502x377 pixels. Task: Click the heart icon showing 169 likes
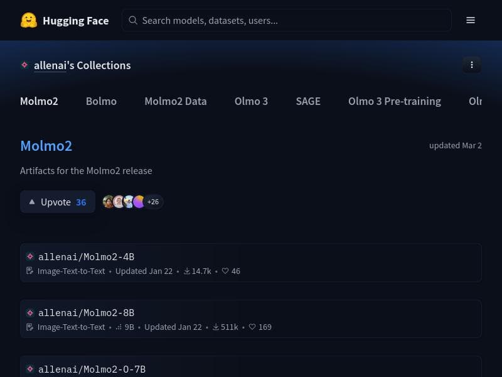tap(252, 327)
